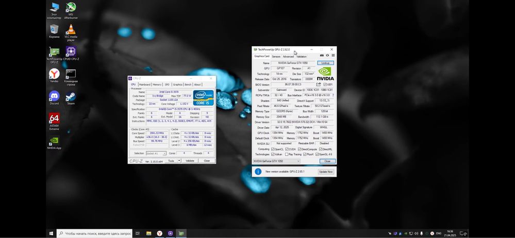This screenshot has width=515, height=238.
Task: Select the Командная строка desktop shortcut
Action: pos(71,77)
